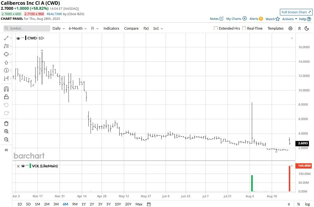Open the bar type selector

(95, 28)
